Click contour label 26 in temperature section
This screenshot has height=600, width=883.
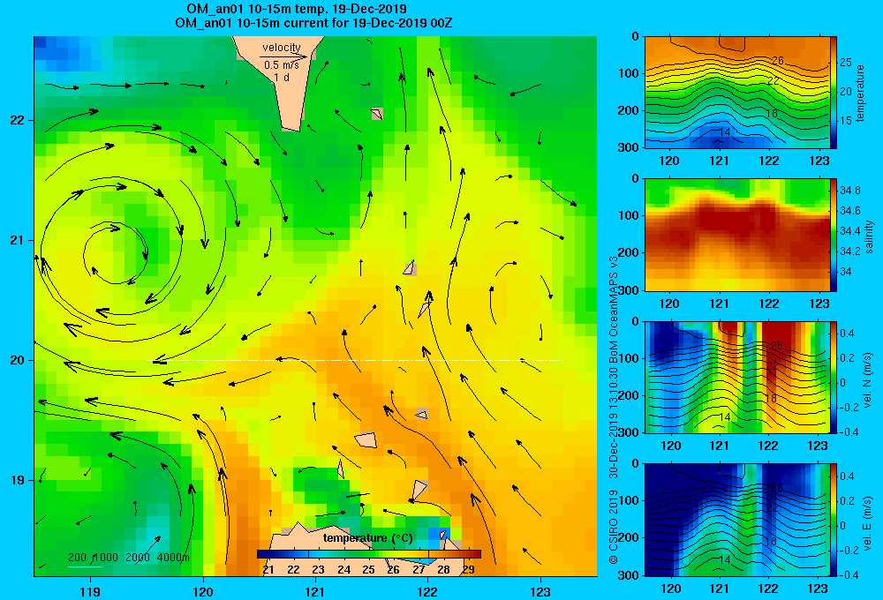tap(777, 61)
